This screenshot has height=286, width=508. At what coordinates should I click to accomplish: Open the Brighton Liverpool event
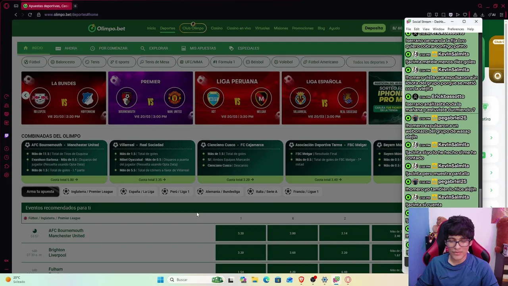[57, 253]
